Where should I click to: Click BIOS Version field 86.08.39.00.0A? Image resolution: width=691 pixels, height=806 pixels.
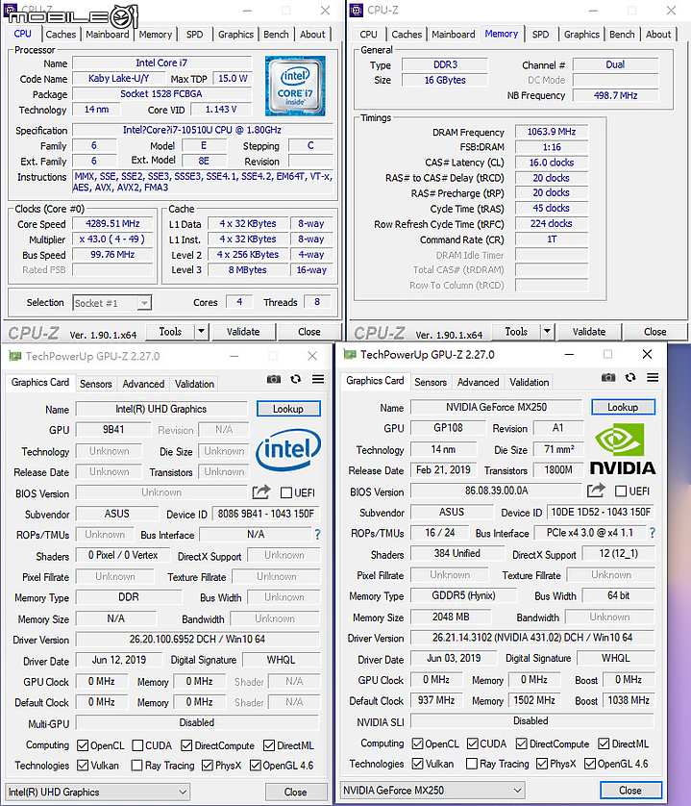point(496,491)
